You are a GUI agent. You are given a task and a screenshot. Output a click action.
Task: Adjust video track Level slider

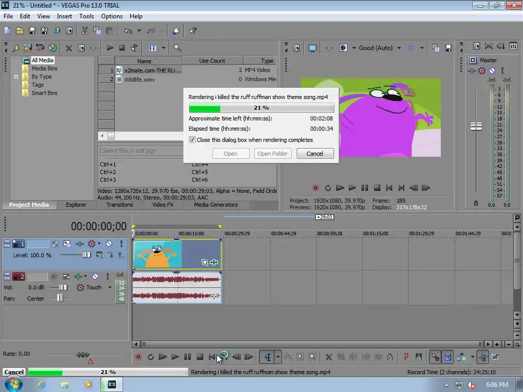(86, 255)
